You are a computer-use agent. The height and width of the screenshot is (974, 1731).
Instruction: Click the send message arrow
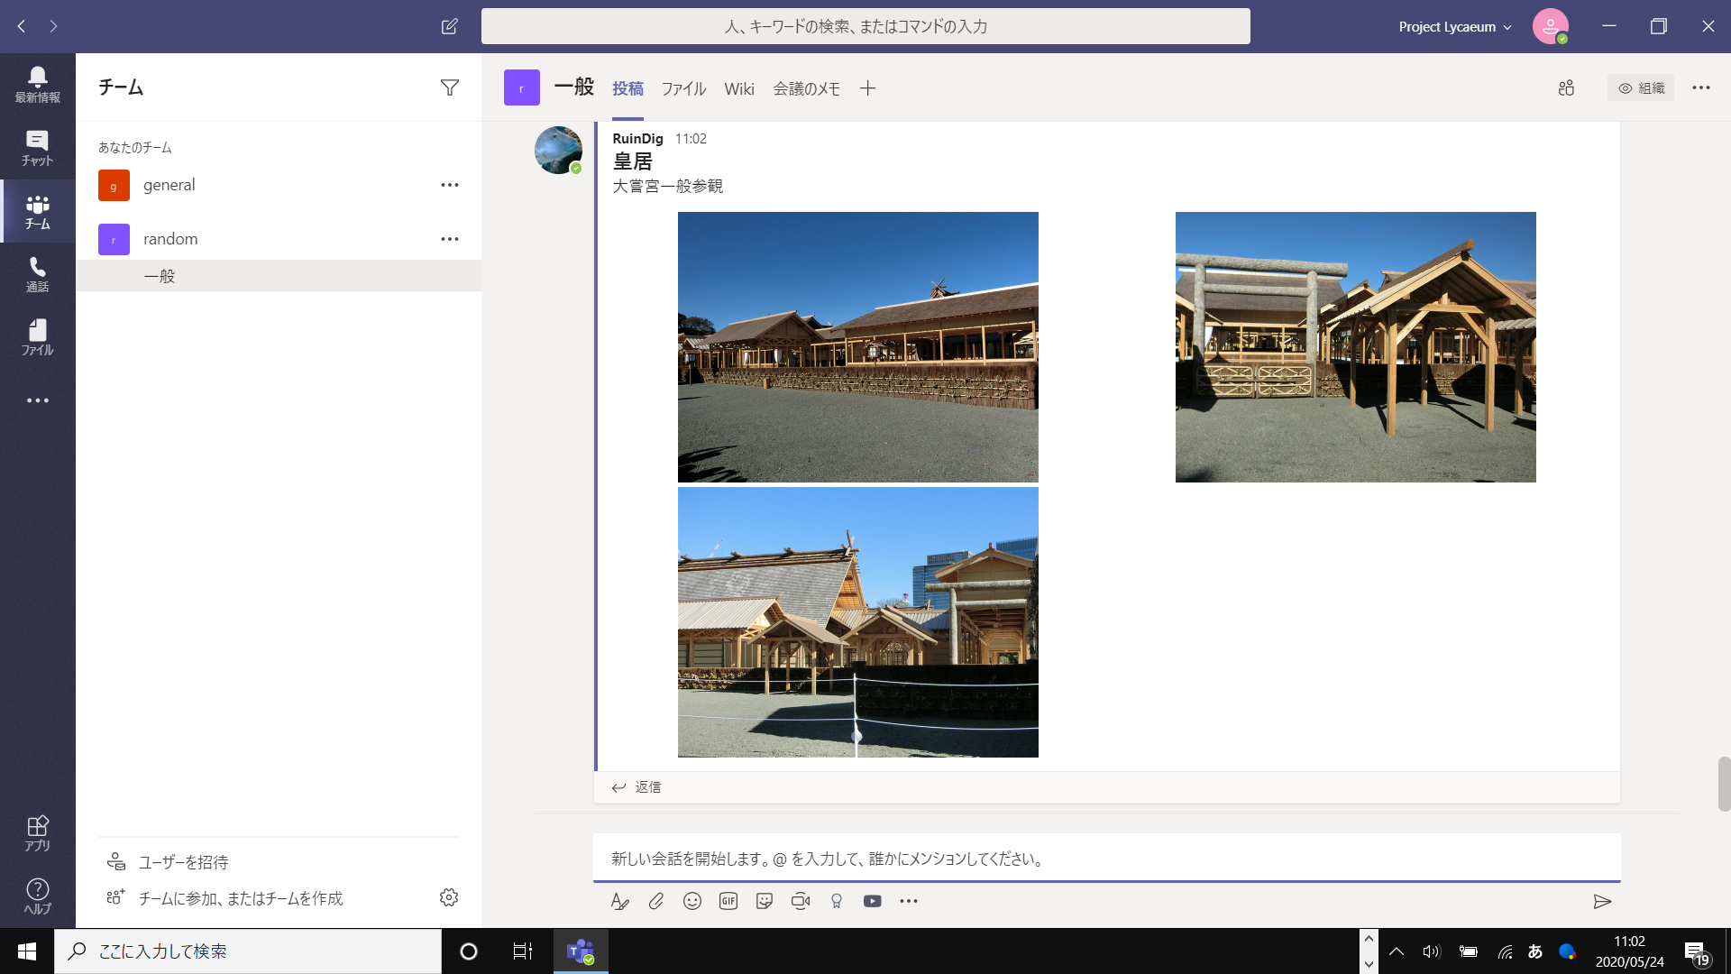(1602, 901)
